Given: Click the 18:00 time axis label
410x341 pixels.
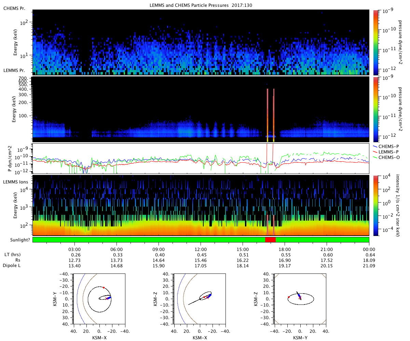Looking at the screenshot, I should point(285,249).
